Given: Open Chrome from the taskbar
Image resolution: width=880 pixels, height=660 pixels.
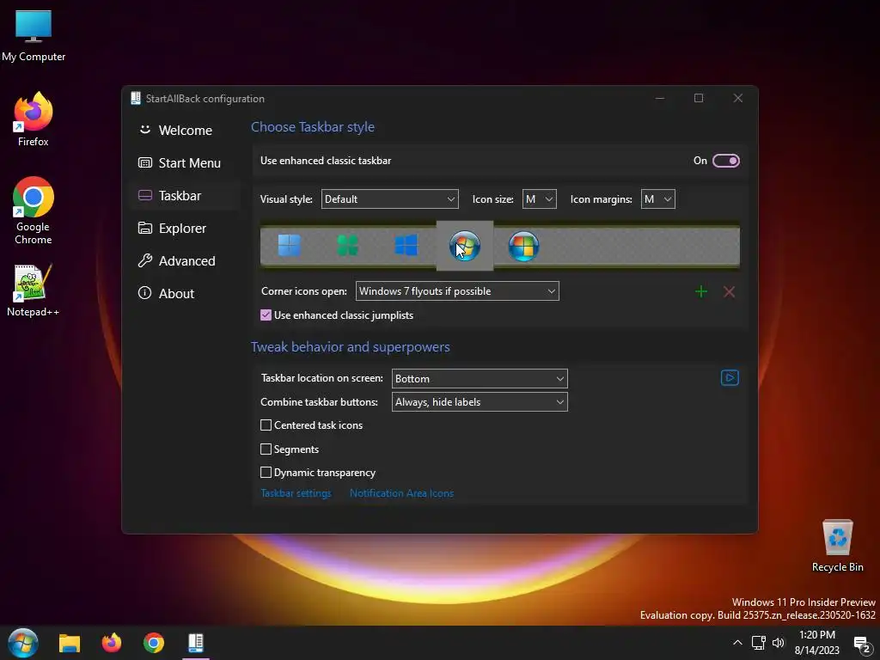Looking at the screenshot, I should point(153,643).
